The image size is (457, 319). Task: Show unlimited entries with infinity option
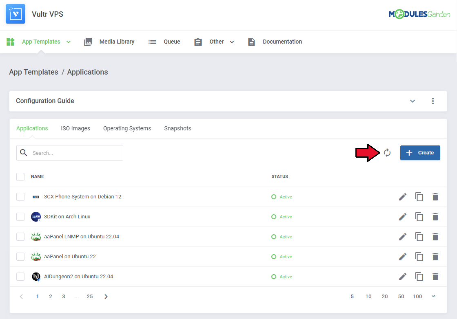click(434, 296)
